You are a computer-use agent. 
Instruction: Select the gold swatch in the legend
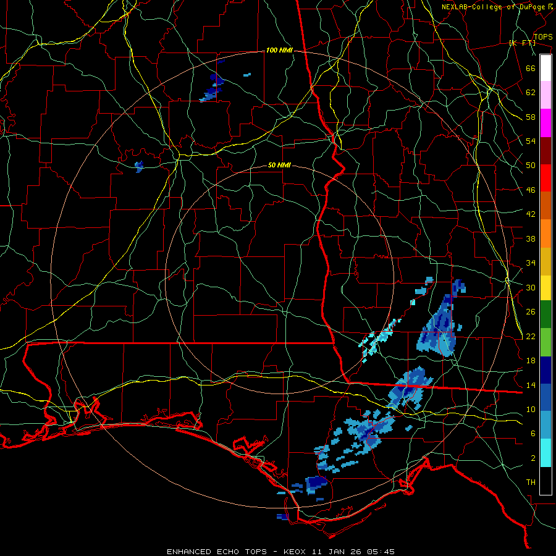coord(545,261)
